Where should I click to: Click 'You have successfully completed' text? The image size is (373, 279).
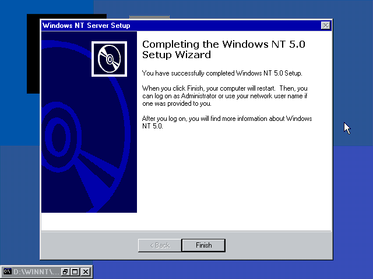(222, 73)
